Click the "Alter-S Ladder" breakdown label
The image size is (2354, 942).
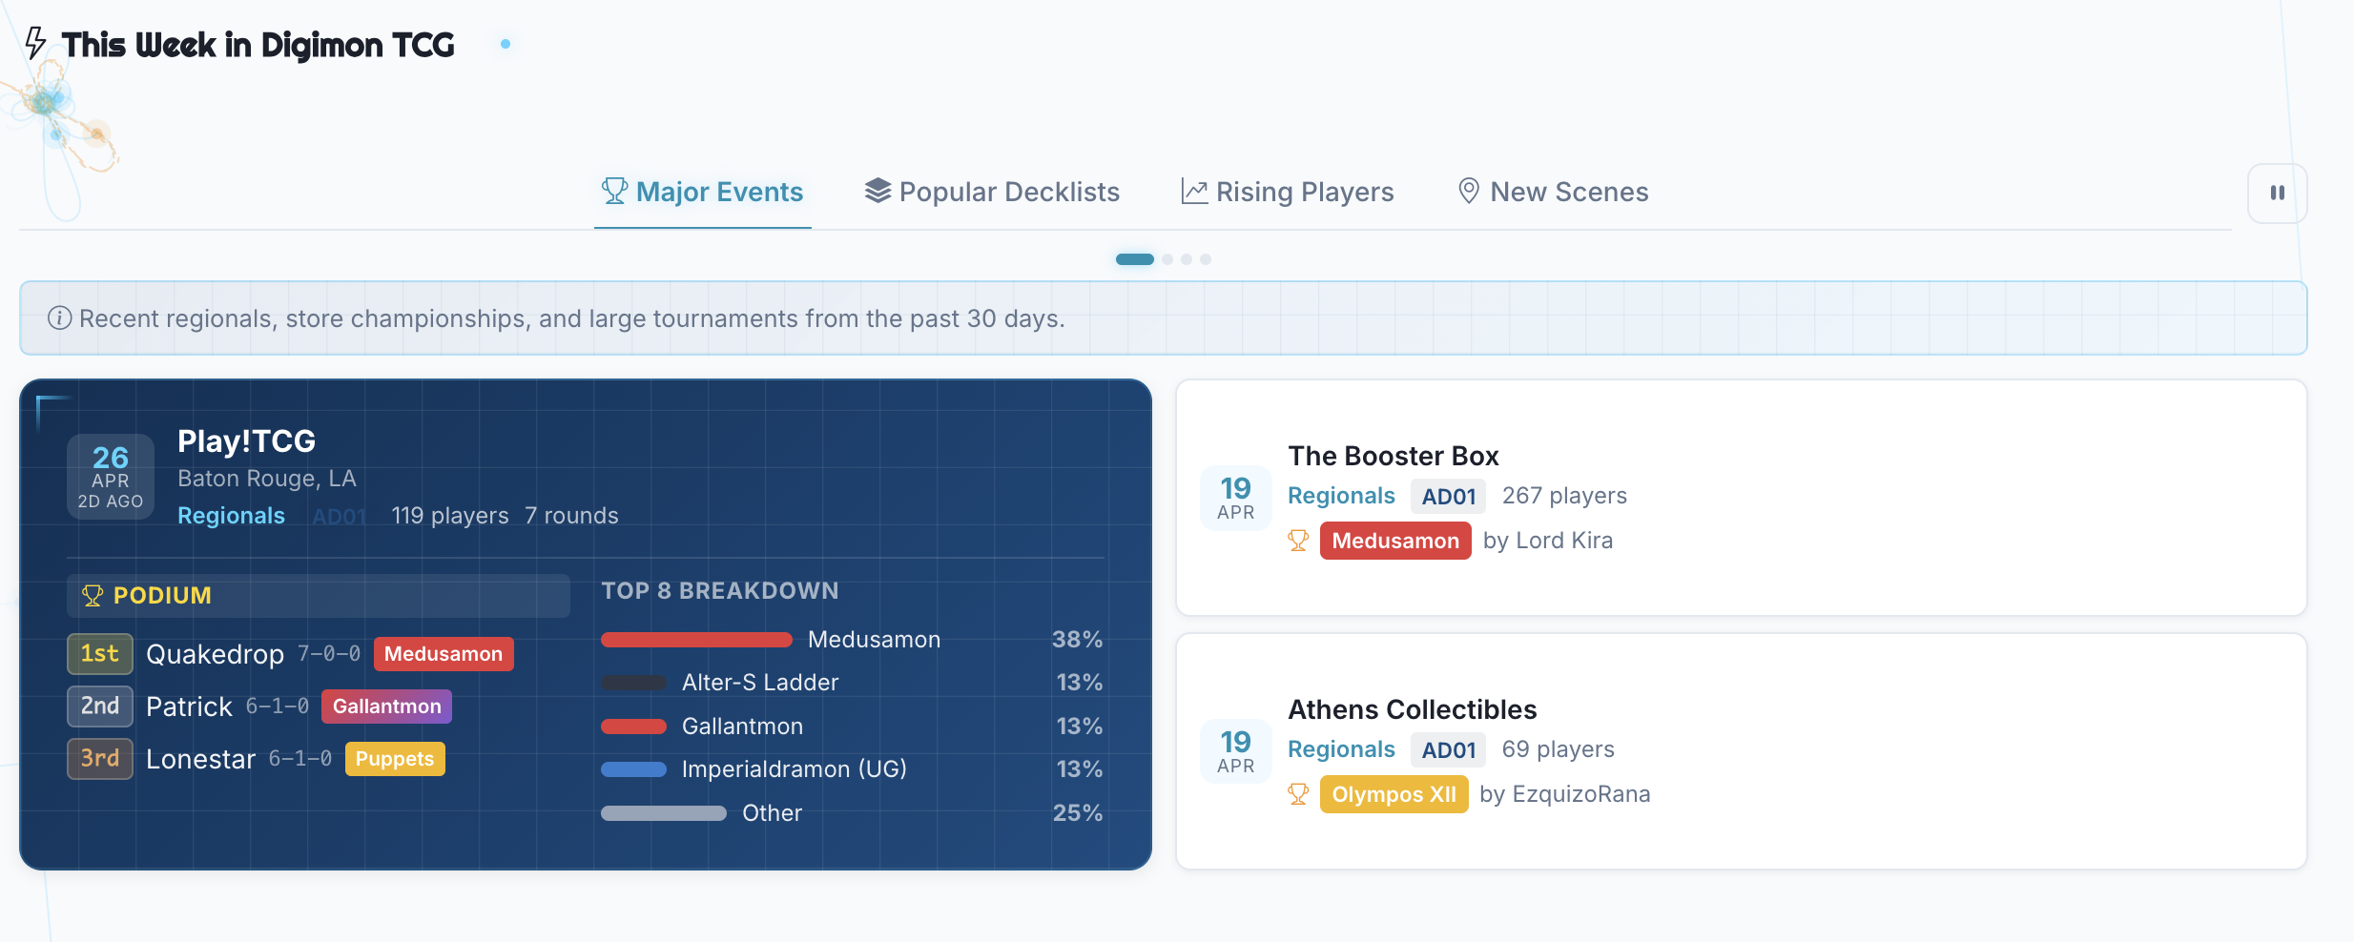coord(760,683)
